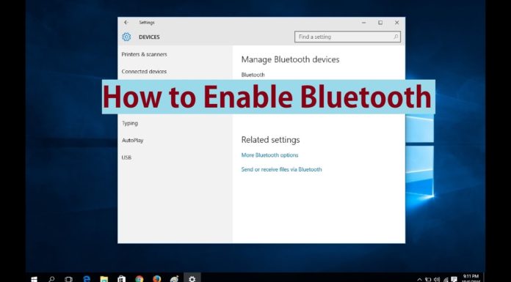Open File Explorer from taskbar

click(104, 279)
